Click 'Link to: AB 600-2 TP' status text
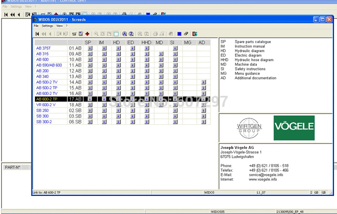337x214 pixels. [x=47, y=192]
